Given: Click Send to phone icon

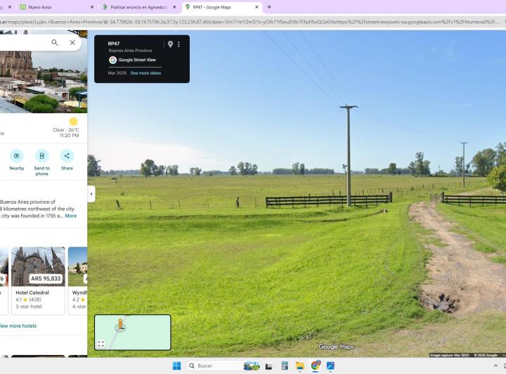Looking at the screenshot, I should (x=42, y=156).
